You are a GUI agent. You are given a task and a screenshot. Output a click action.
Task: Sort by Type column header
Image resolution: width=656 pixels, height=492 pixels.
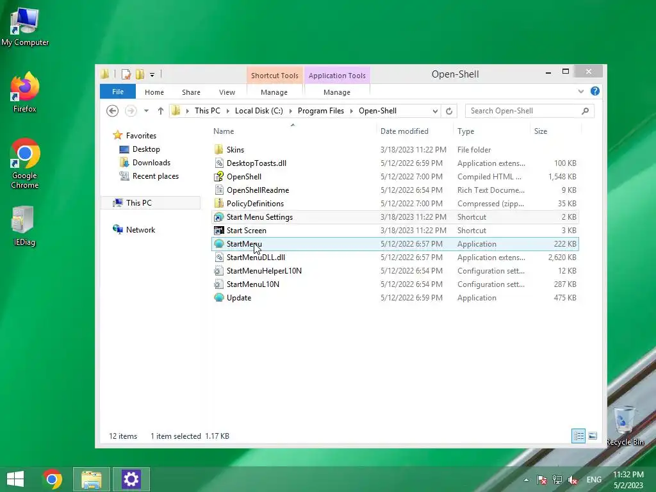pos(491,131)
